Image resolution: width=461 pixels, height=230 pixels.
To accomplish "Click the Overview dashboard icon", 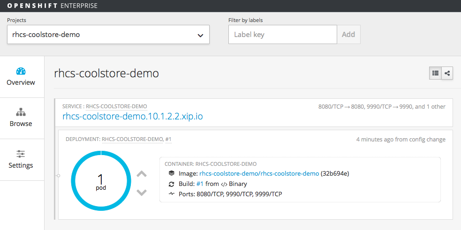I will (21, 71).
